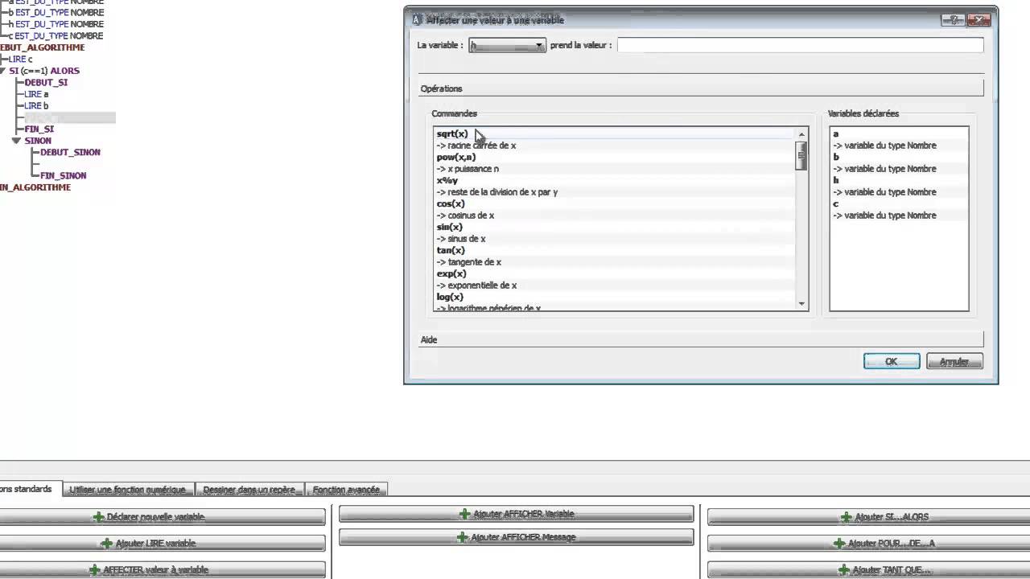The height and width of the screenshot is (579, 1030).
Task: Select cos(x) command entry
Action: (451, 203)
